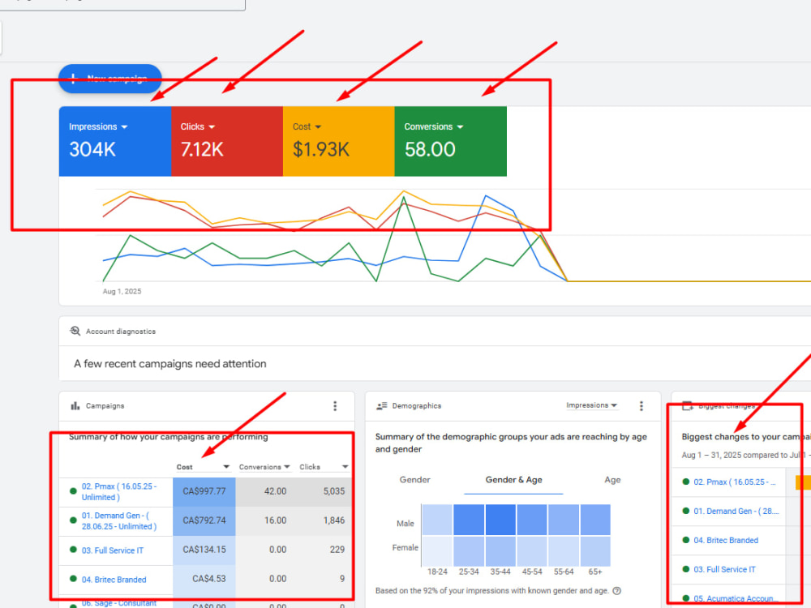The height and width of the screenshot is (608, 811).
Task: Click the Male 25-34 heatmap cell
Action: 469,520
